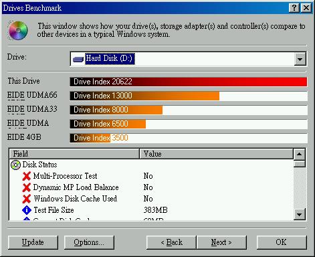The image size is (315, 257).
Task: Advance with the Next > button
Action: [x=221, y=242]
